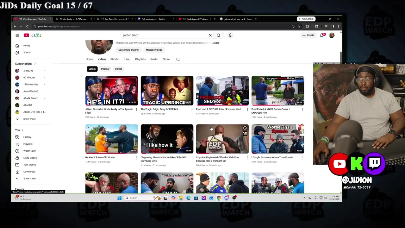
Task: Open Windows Start menu
Action: (x=119, y=198)
